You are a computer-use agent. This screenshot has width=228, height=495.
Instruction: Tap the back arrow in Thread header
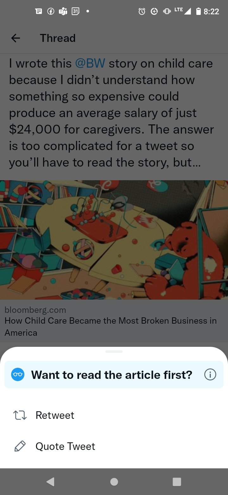(x=16, y=38)
